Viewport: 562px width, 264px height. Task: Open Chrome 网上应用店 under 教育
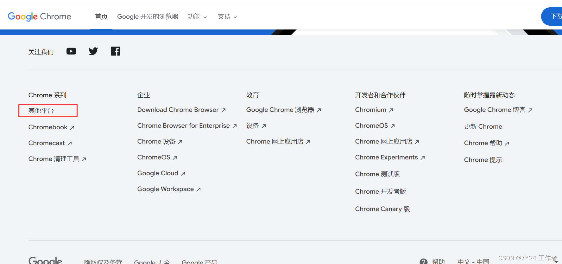point(278,141)
